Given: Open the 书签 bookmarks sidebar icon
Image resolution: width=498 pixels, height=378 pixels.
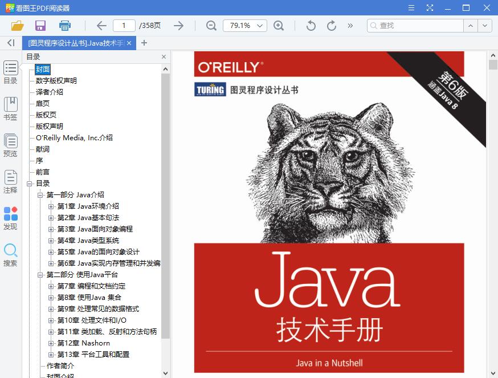Looking at the screenshot, I should click(x=10, y=109).
